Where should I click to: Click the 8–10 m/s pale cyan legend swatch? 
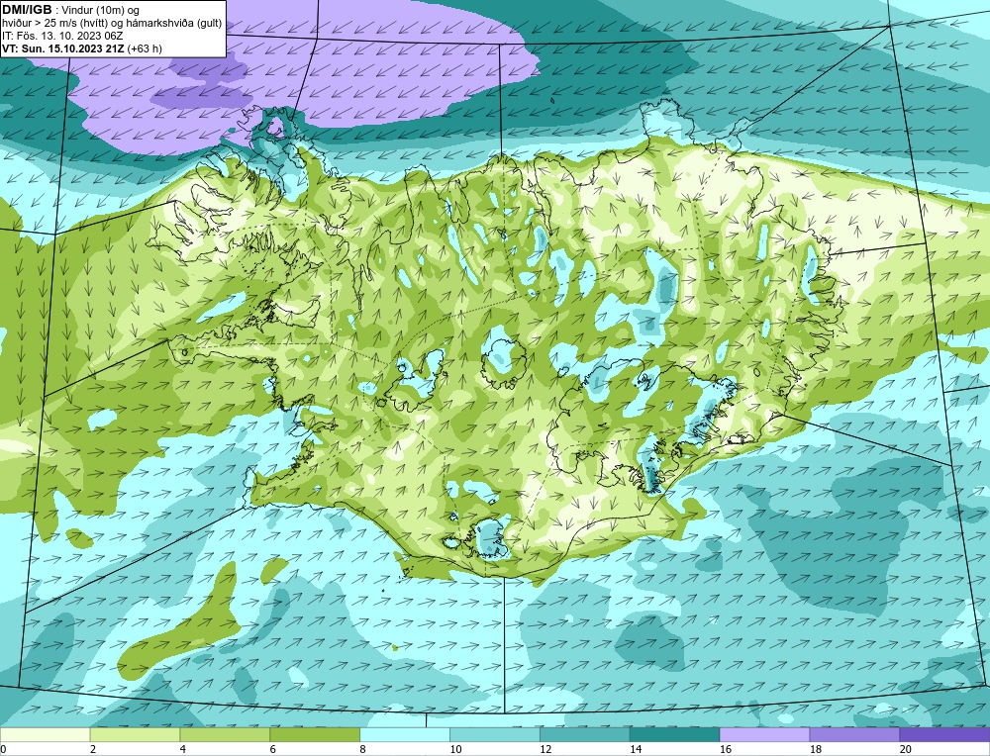point(405,734)
